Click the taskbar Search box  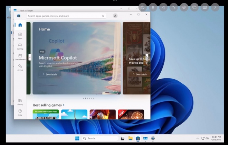[100, 138]
